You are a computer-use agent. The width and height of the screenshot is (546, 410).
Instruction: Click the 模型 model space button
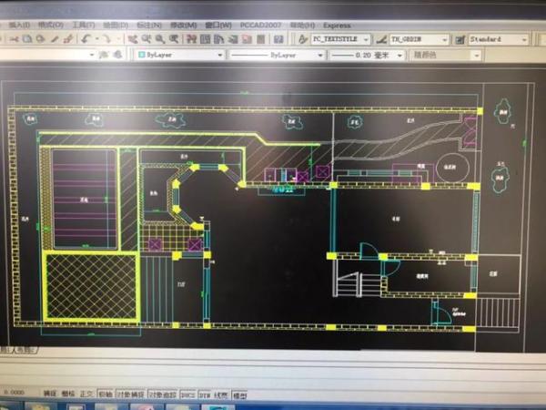click(x=239, y=395)
